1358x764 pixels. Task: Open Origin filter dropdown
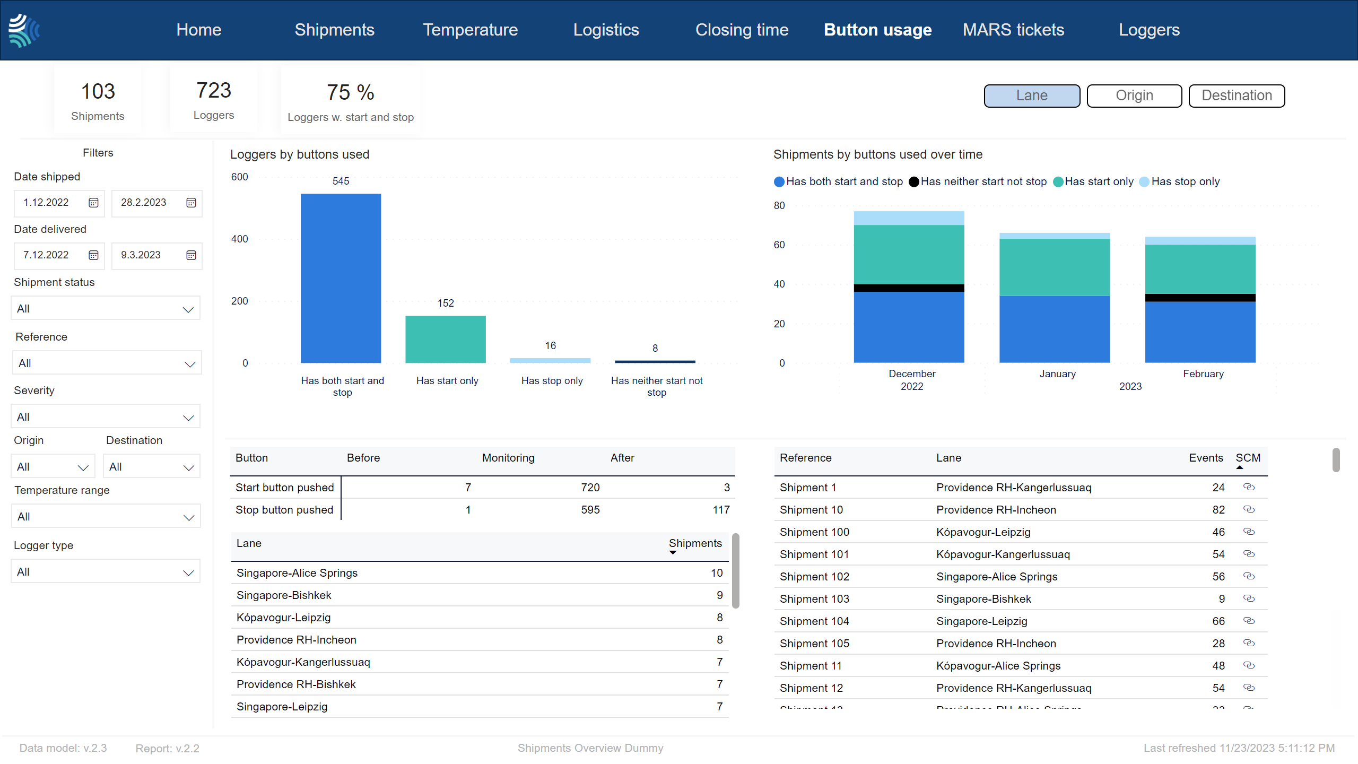tap(53, 466)
